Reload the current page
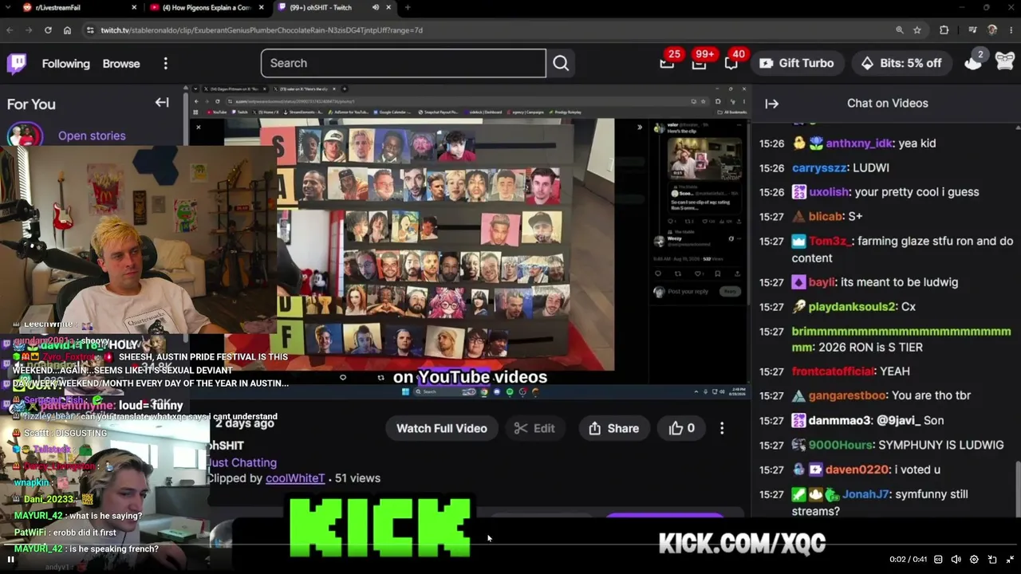 [48, 30]
